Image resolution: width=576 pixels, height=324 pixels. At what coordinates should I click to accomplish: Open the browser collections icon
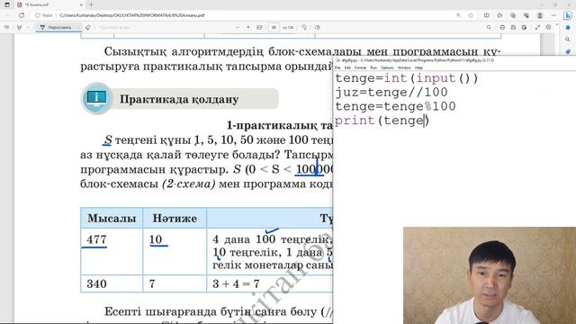pyautogui.click(x=513, y=15)
